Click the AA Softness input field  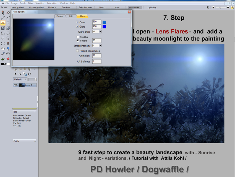click(96, 61)
